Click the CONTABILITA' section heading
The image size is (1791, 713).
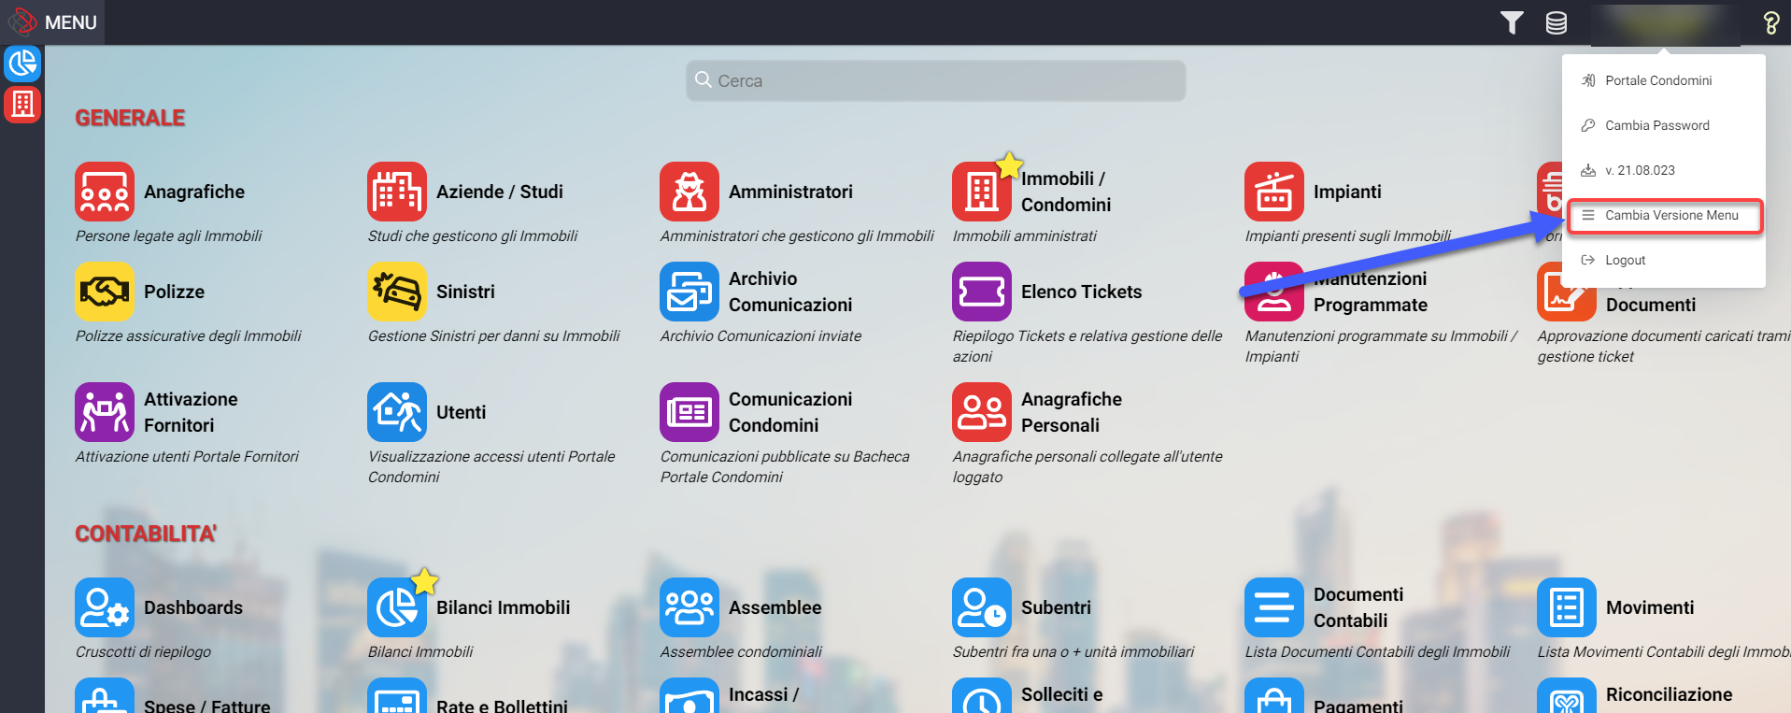[x=146, y=534]
